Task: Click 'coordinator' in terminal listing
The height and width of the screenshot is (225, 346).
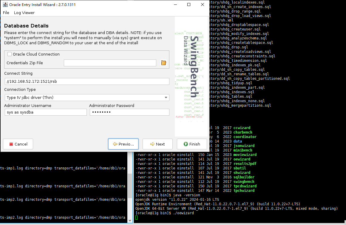Action: 245,137
